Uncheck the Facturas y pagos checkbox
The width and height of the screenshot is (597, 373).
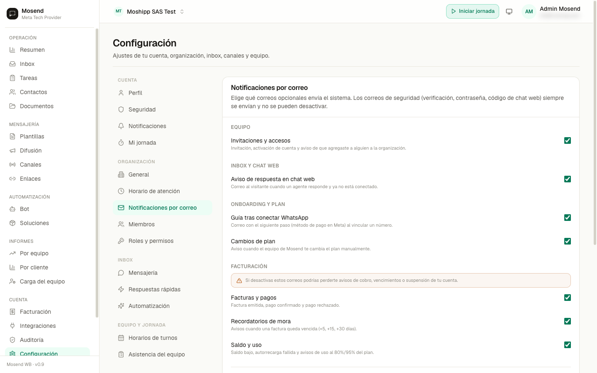pyautogui.click(x=568, y=298)
